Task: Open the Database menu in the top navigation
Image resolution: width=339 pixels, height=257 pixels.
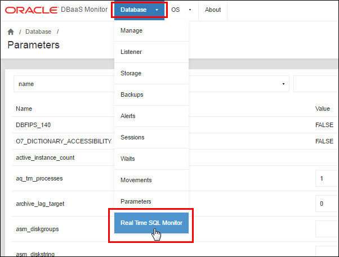Action: tap(139, 10)
